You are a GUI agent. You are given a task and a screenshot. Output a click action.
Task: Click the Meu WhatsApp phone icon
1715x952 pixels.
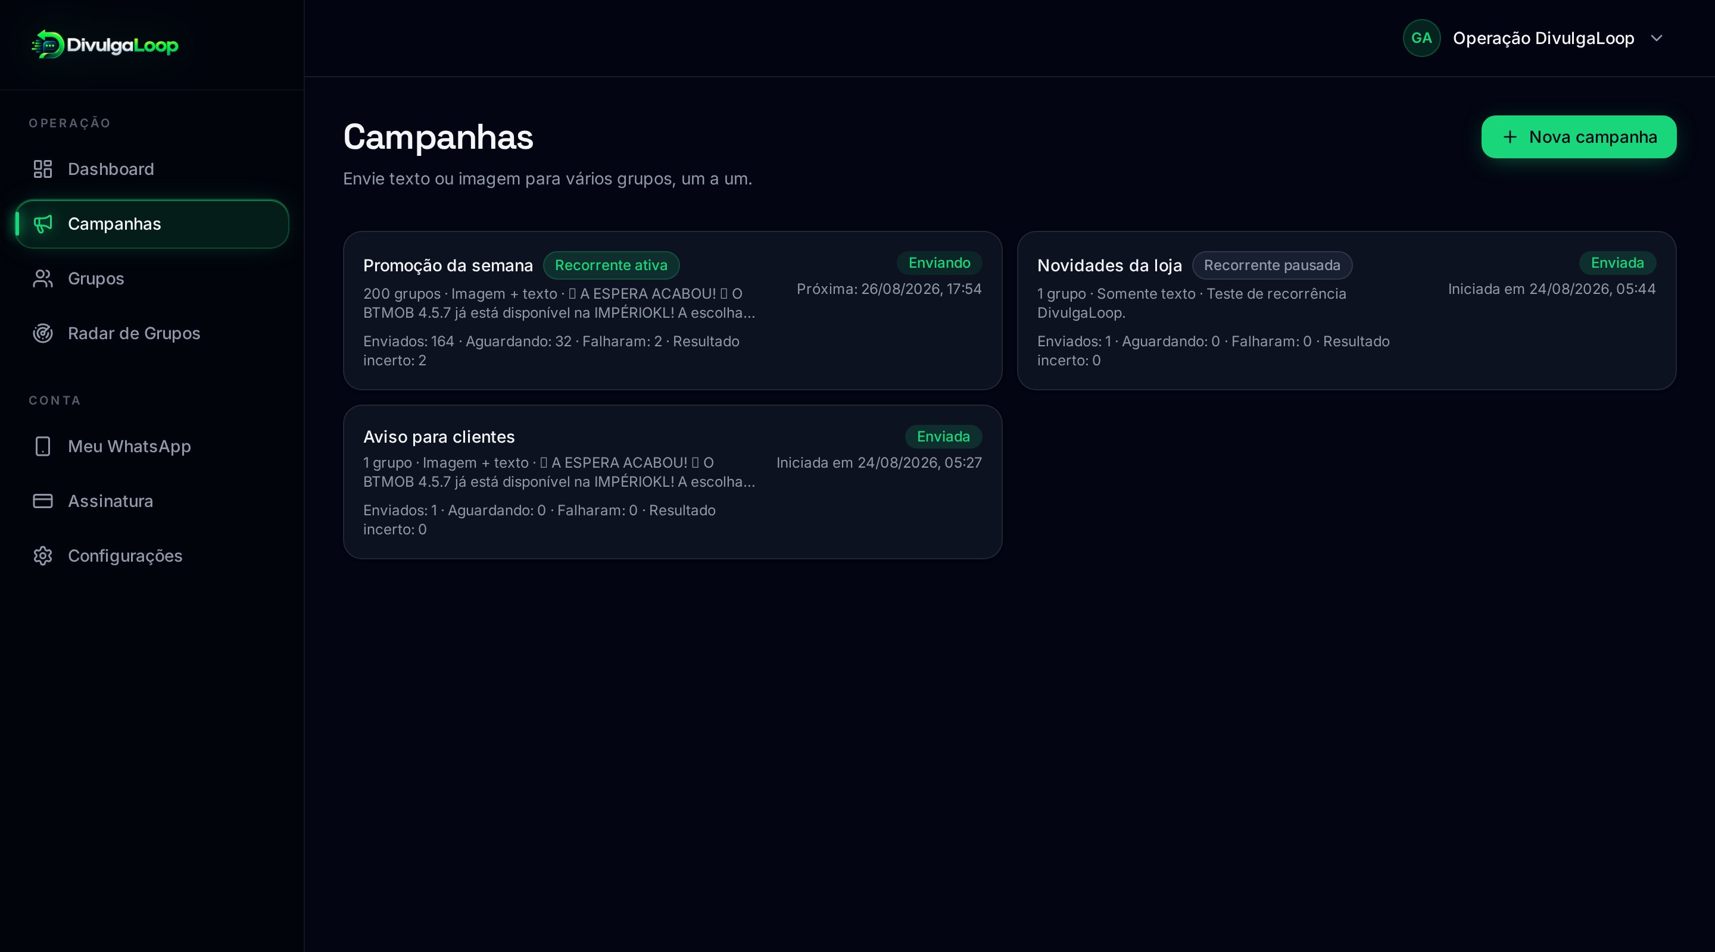pos(43,446)
